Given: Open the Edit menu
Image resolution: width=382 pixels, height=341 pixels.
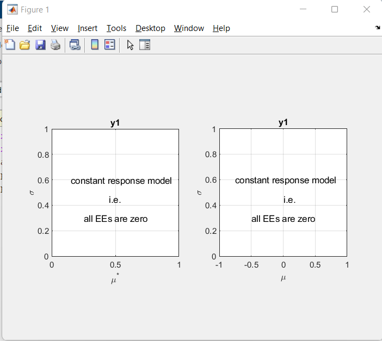Looking at the screenshot, I should [x=35, y=28].
